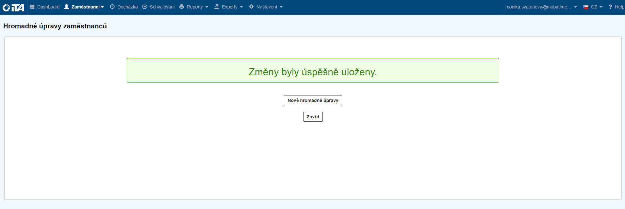Click the Dashboard grid icon
The image size is (625, 209).
32,7
